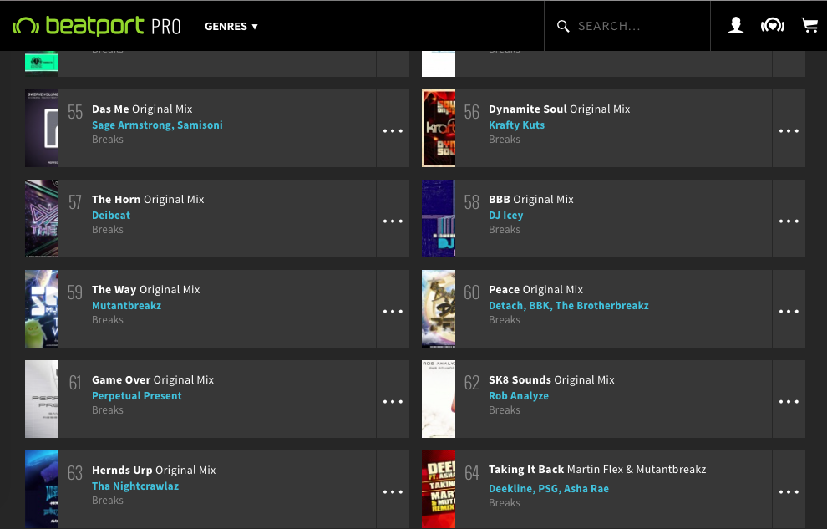Viewport: 827px width, 529px height.
Task: Open track Dynamite Soul Original Mix
Action: 559,109
